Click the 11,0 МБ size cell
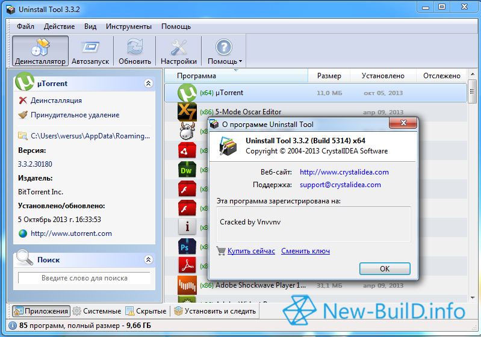481x337 pixels. pyautogui.click(x=329, y=93)
